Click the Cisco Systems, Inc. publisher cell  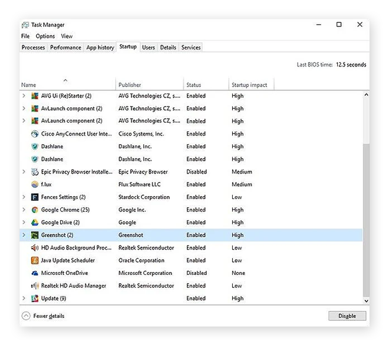tap(141, 134)
